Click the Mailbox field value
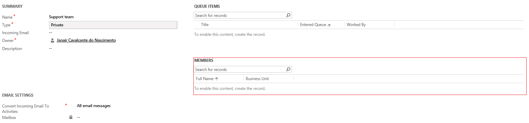 (78, 117)
